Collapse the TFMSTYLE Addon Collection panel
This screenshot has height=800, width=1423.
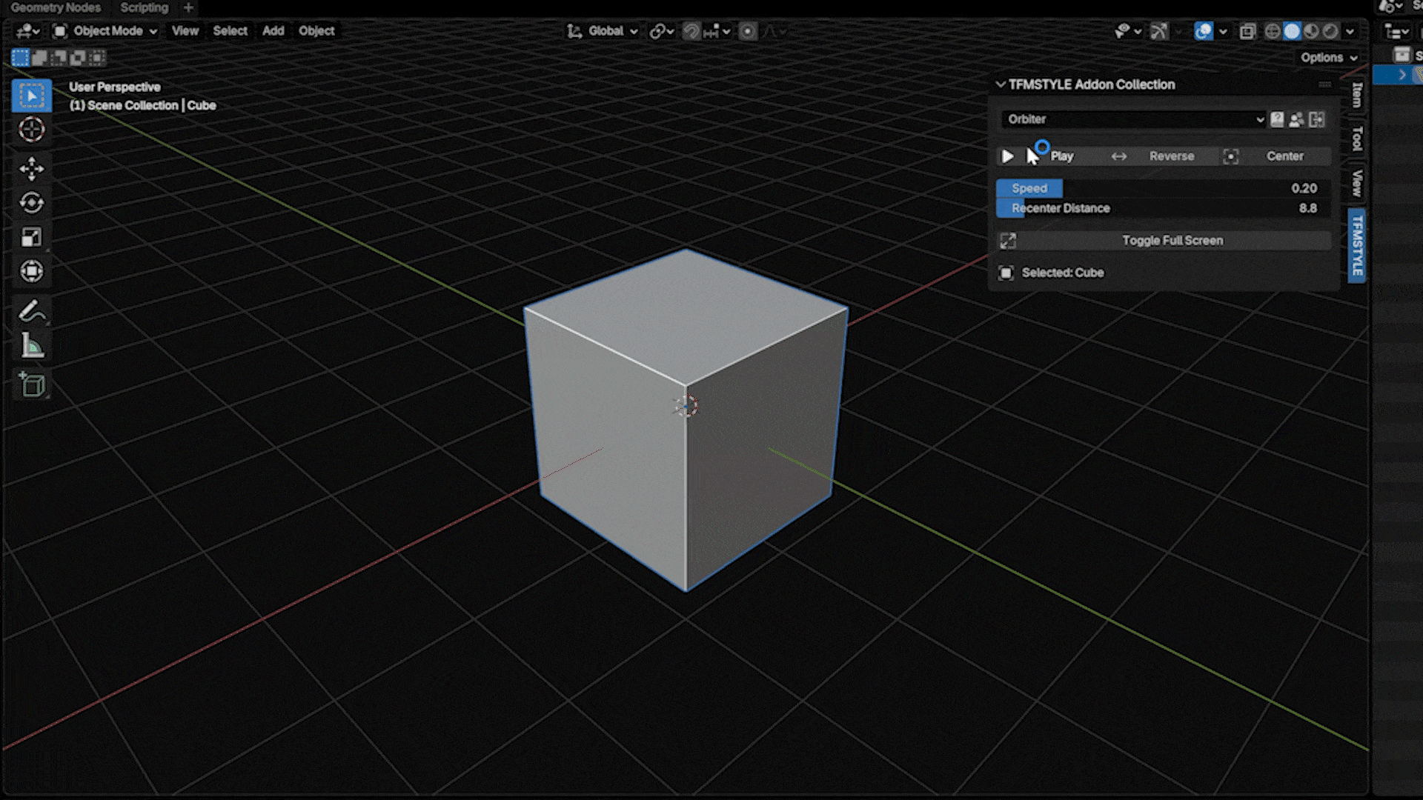[x=1001, y=84]
